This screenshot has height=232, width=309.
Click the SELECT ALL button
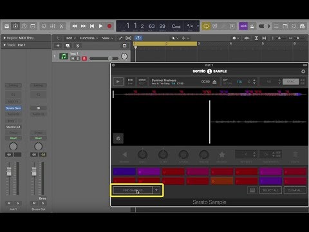(x=270, y=190)
